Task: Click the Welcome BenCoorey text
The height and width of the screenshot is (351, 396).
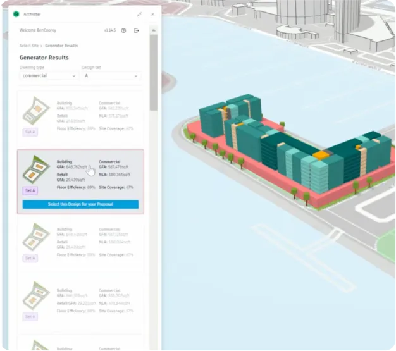Action: pos(37,30)
